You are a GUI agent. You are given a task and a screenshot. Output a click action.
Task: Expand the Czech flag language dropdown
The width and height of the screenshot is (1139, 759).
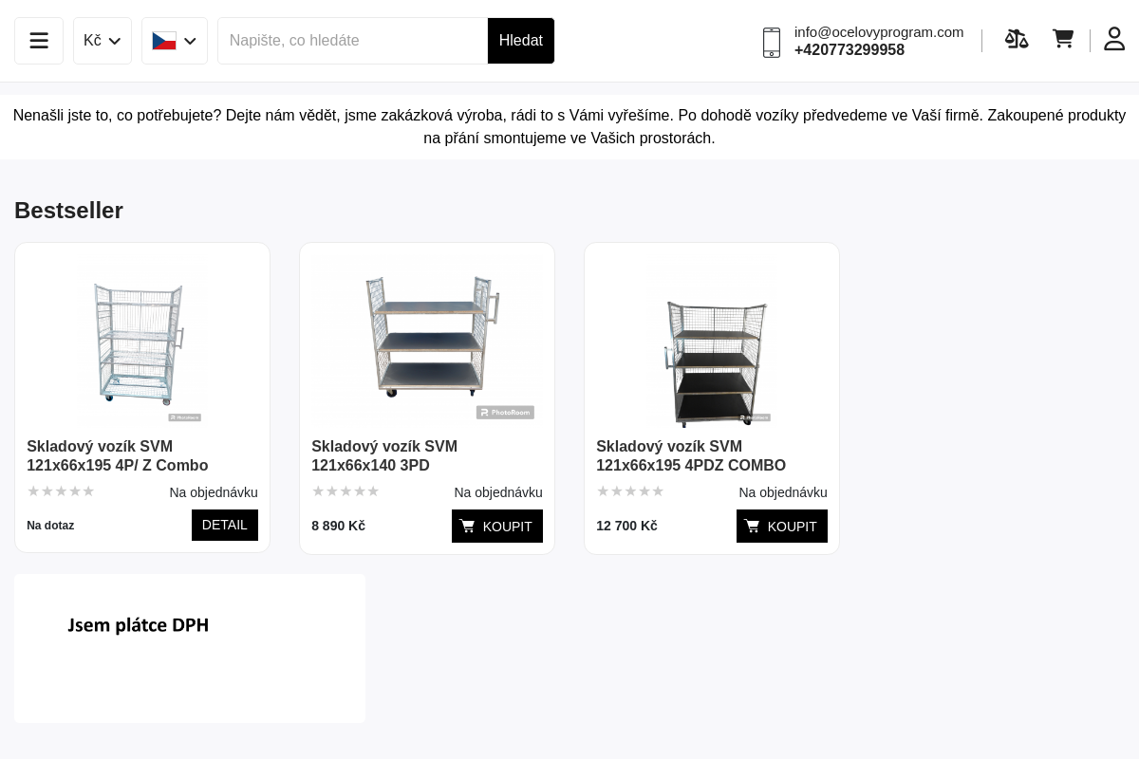[x=175, y=41]
